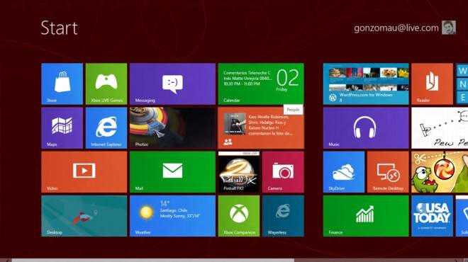Screen dimensions: 468x262
Task: Open the Music tile
Action: tap(366, 128)
